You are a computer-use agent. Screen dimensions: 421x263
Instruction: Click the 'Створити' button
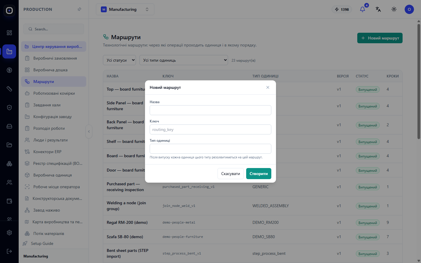(259, 174)
